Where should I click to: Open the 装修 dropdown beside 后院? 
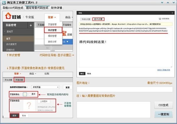pyautogui.click(x=17, y=74)
